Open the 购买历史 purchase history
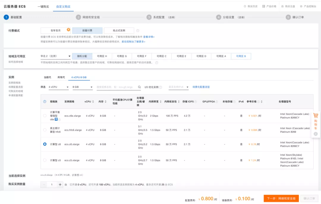 pyautogui.click(x=251, y=6)
